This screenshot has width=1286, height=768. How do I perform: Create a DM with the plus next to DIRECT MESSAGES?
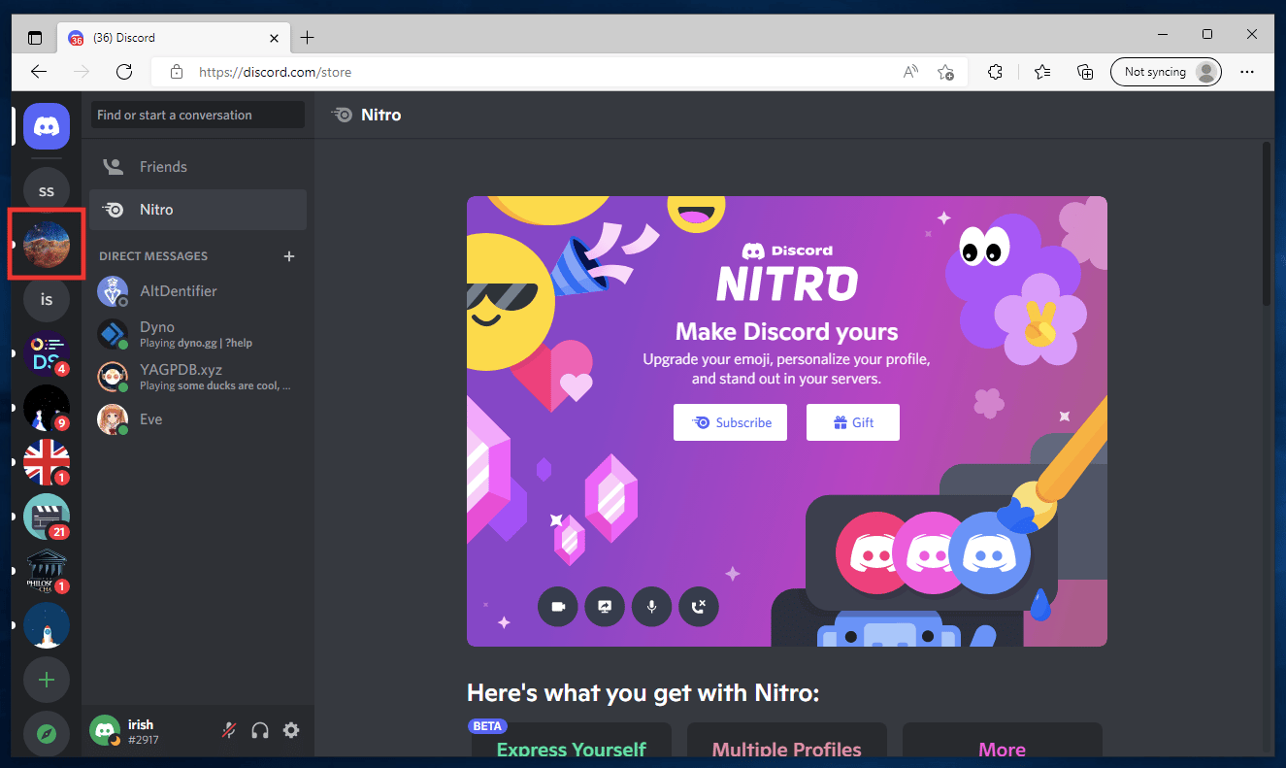click(x=289, y=255)
